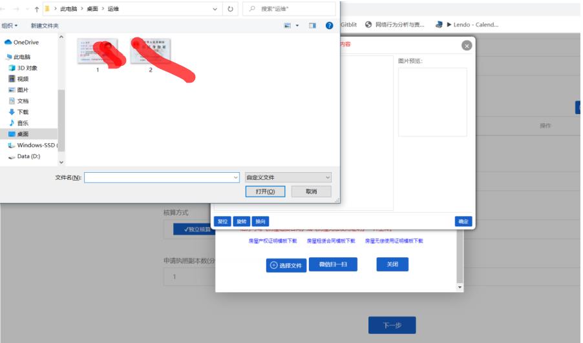
Task: Click the 下一步 button
Action: (x=392, y=325)
